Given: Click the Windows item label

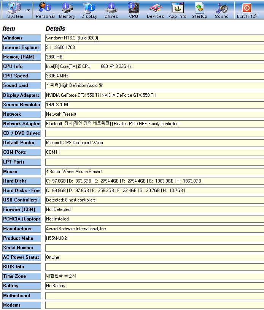Looking at the screenshot, I should [22, 38].
